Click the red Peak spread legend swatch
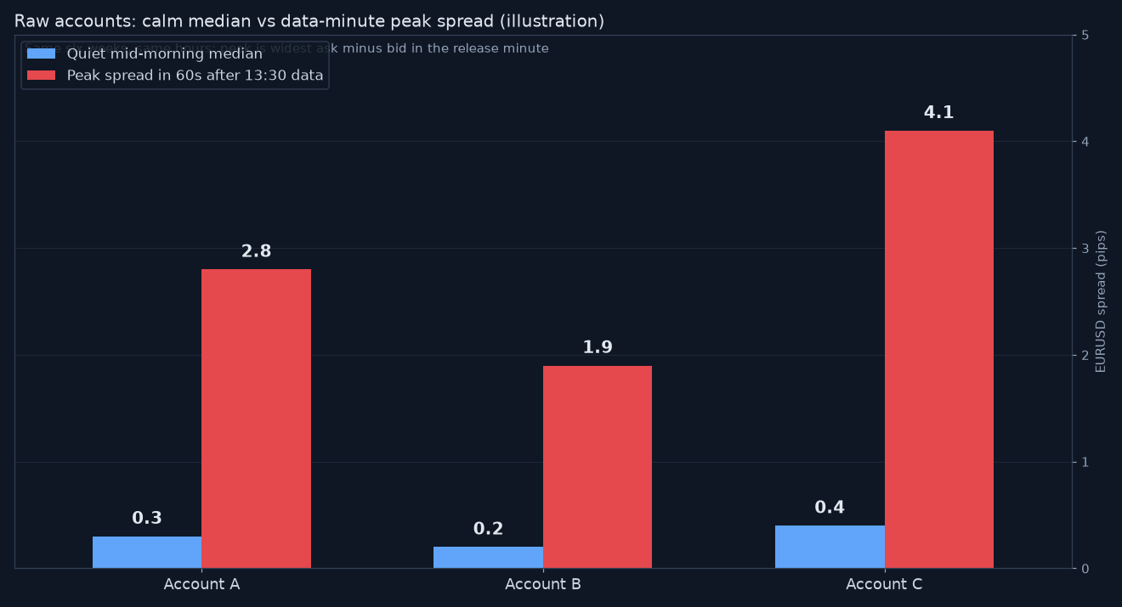The height and width of the screenshot is (607, 1122). pyautogui.click(x=41, y=76)
